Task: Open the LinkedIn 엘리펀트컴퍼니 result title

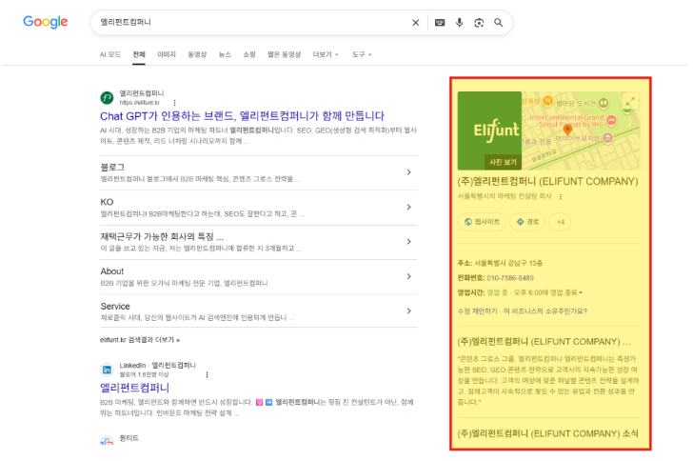Action: [135, 388]
